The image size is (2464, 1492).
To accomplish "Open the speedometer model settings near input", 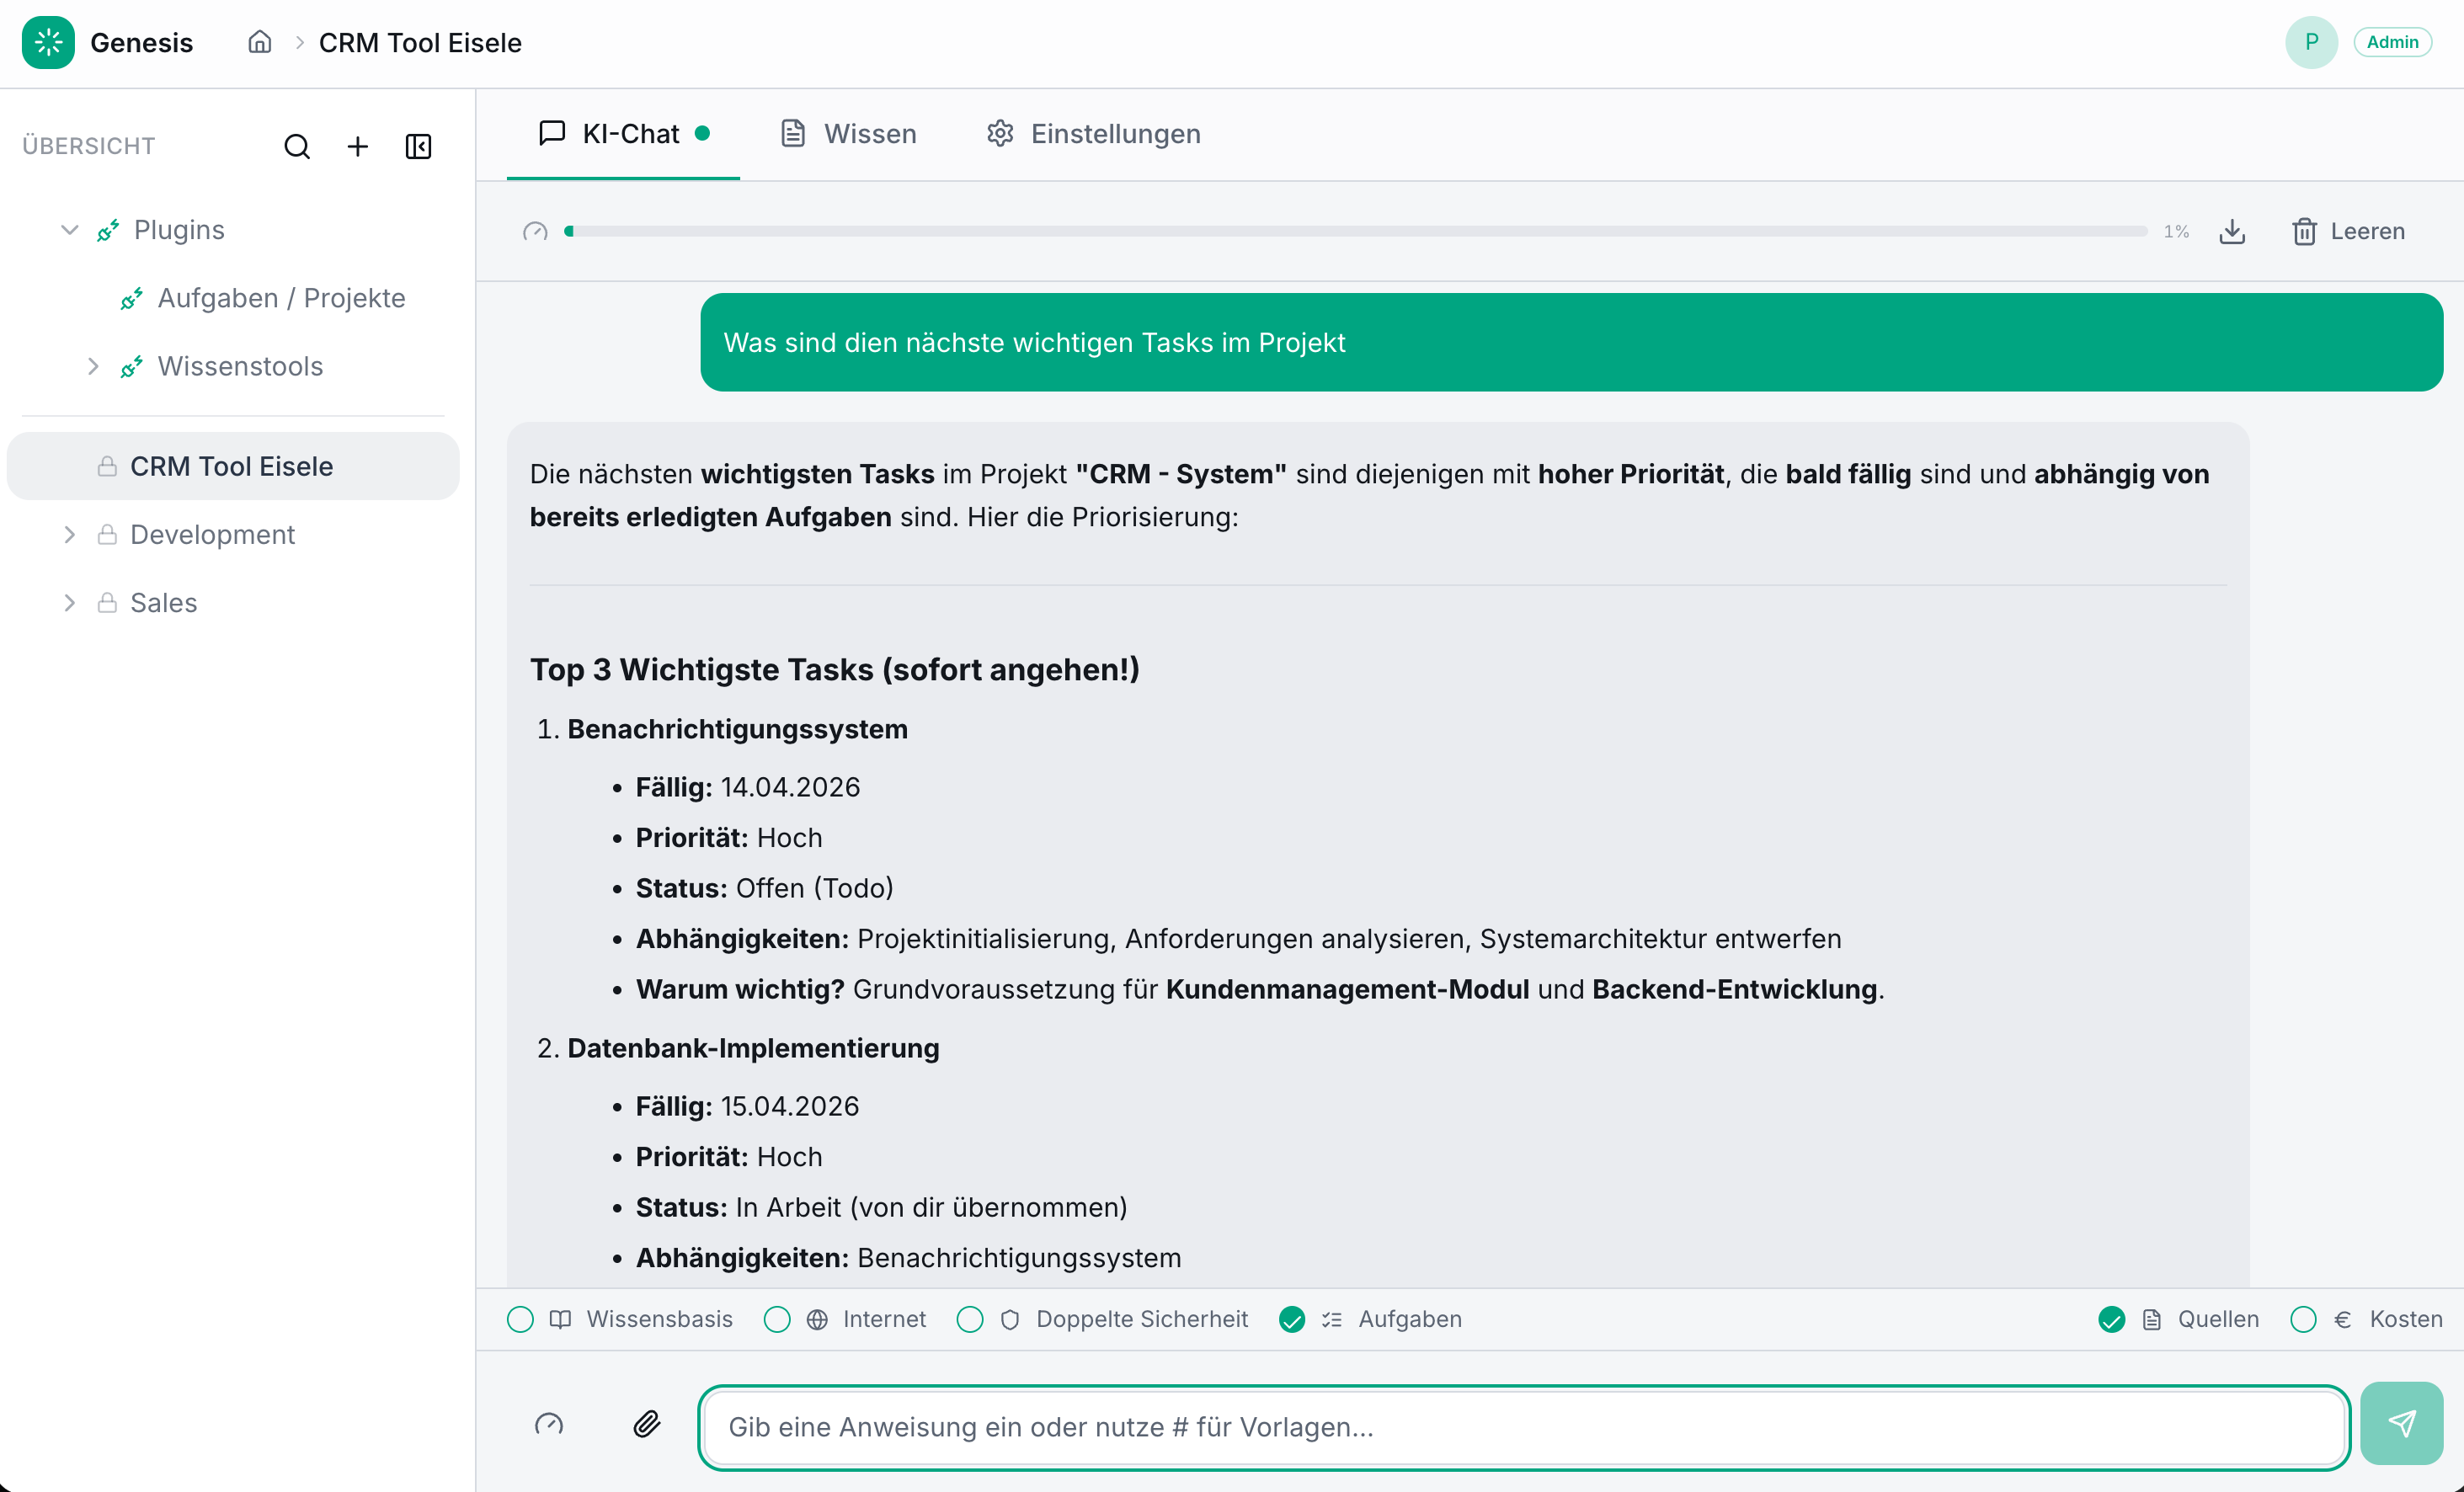I will point(548,1424).
